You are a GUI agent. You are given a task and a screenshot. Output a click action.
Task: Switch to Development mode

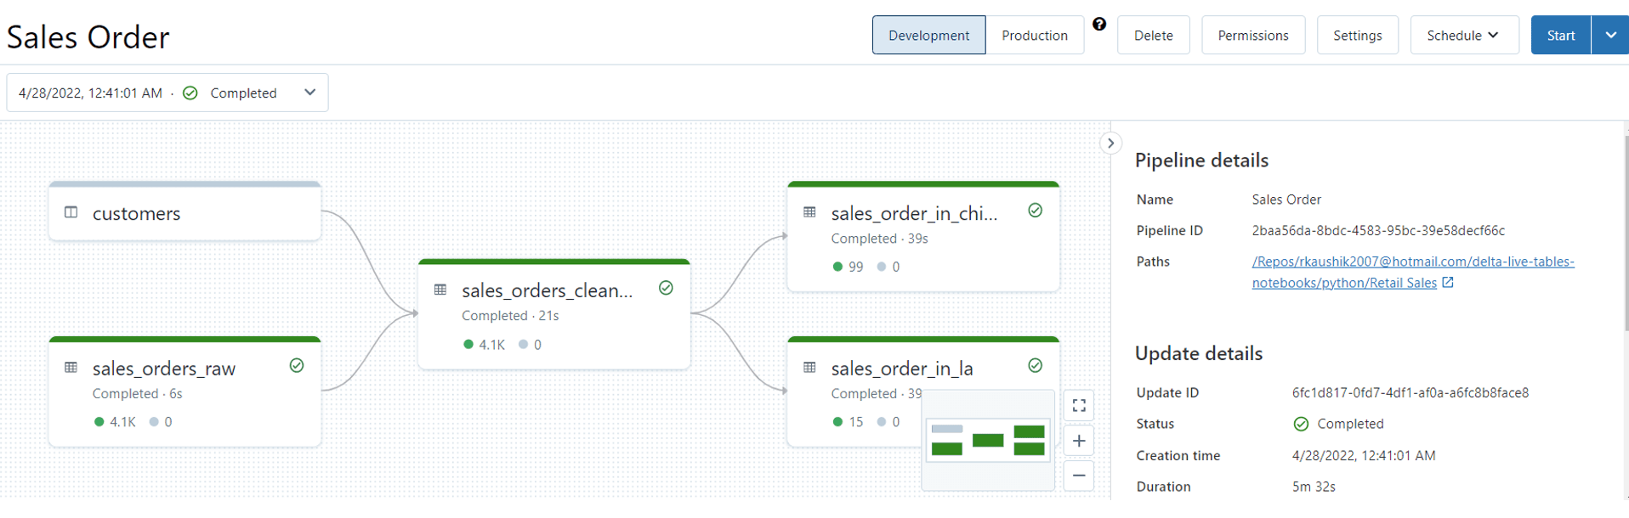(x=928, y=36)
